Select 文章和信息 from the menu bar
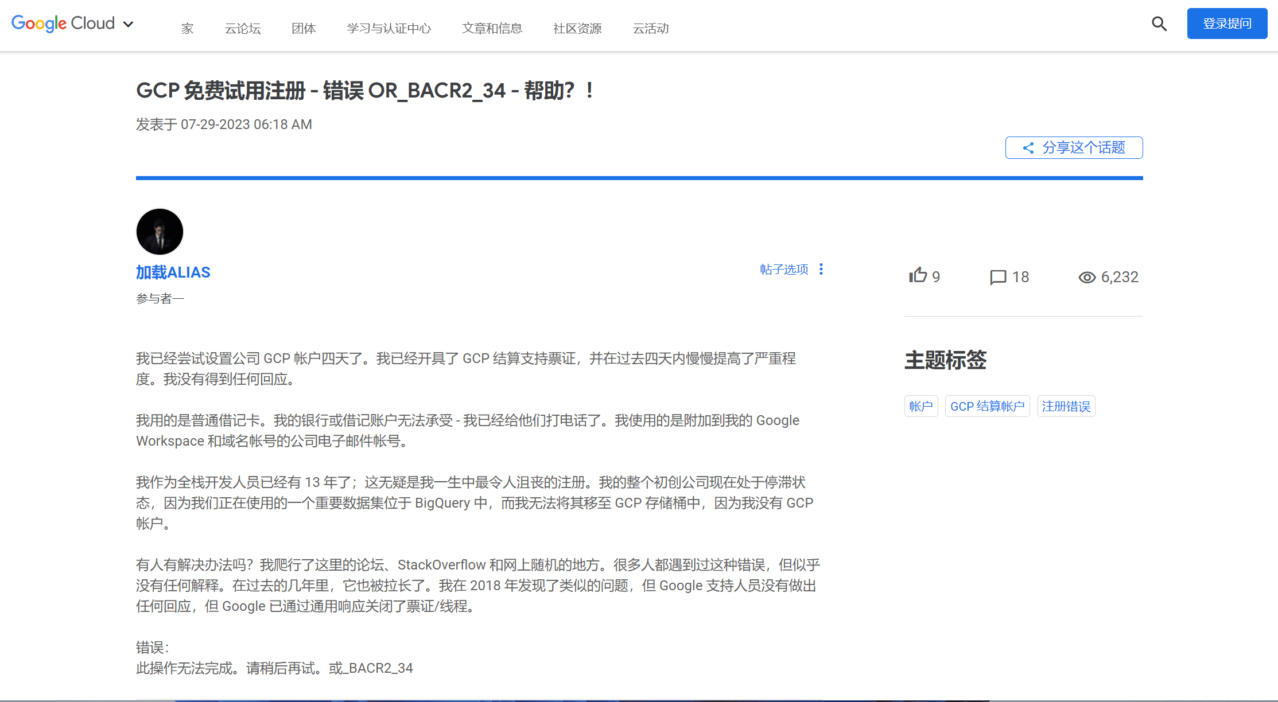Viewport: 1278px width, 702px height. [492, 29]
